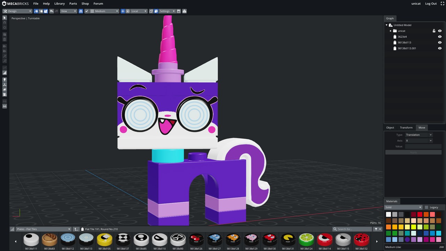Open the Parts menu
Screen dimensions: 446x251
[73, 3]
